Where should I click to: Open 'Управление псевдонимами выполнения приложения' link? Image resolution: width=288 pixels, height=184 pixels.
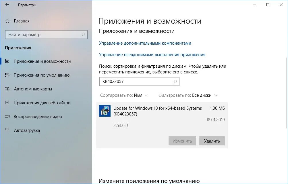point(152,55)
